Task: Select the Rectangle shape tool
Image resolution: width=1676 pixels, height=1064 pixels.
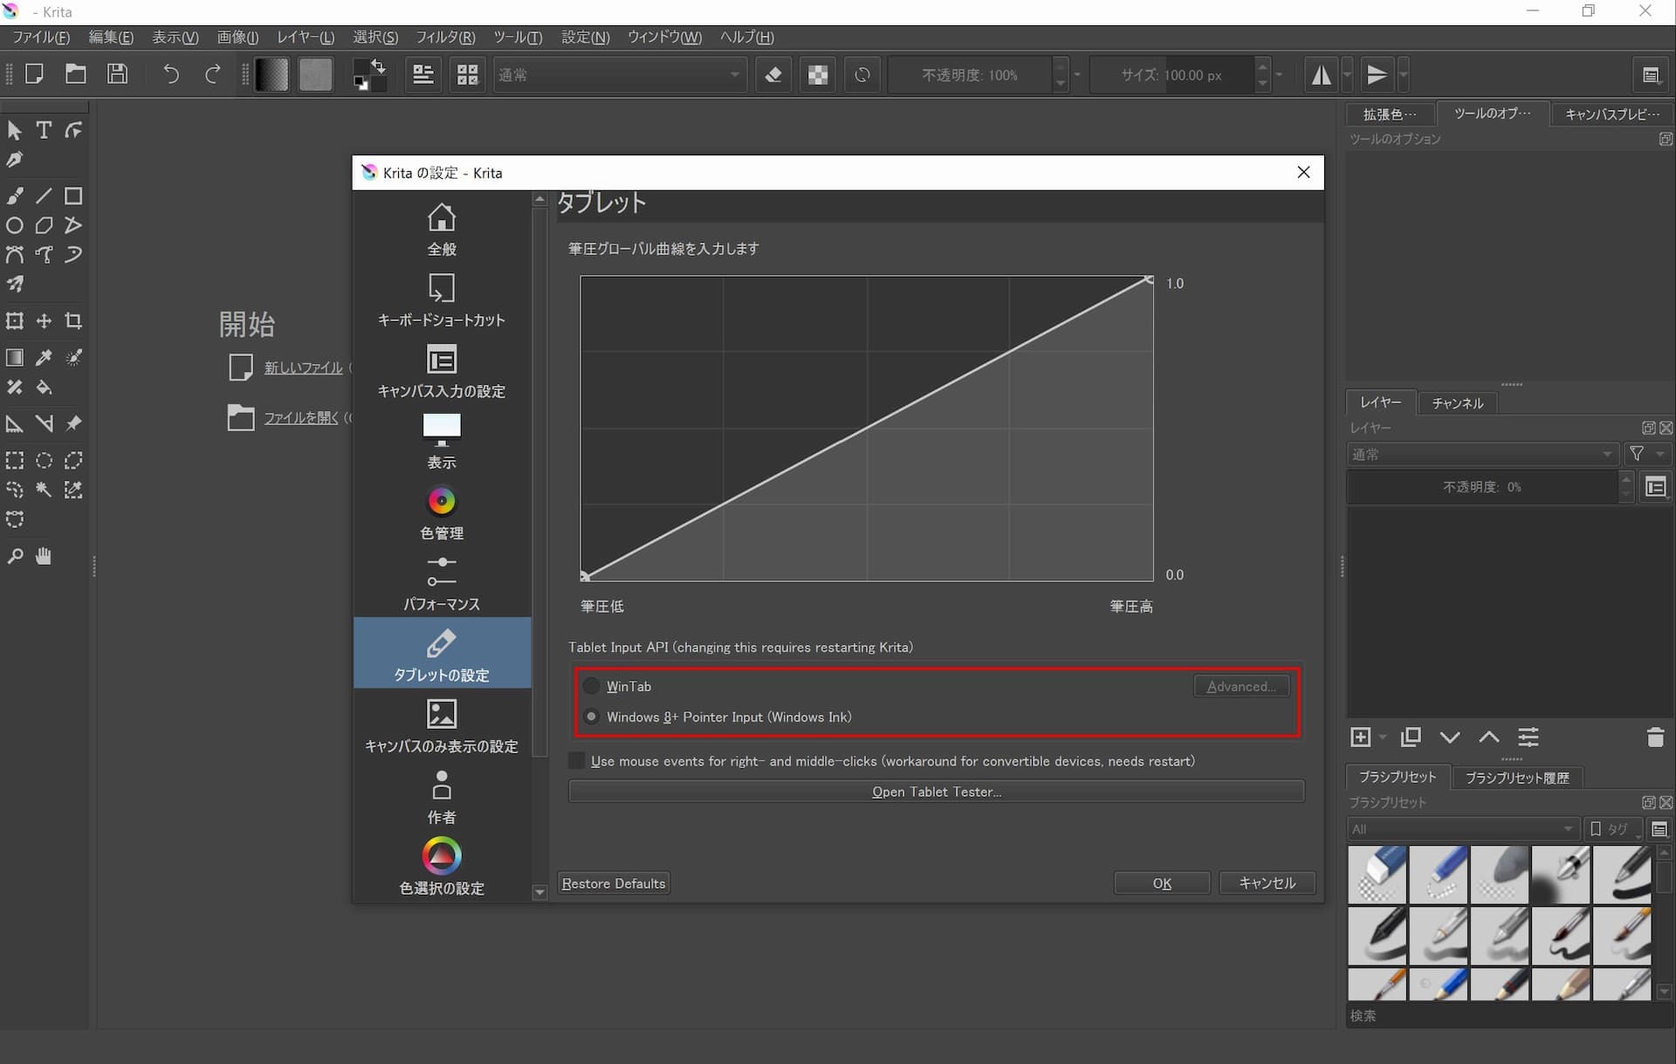Action: click(73, 196)
